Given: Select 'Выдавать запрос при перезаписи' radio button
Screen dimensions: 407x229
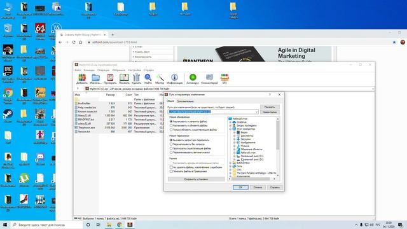Looking at the screenshot, I should coord(171,140).
